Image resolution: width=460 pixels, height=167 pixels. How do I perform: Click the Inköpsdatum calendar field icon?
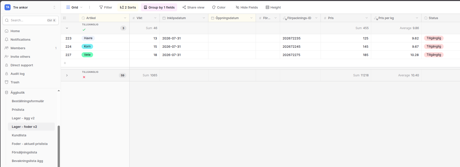[164, 18]
